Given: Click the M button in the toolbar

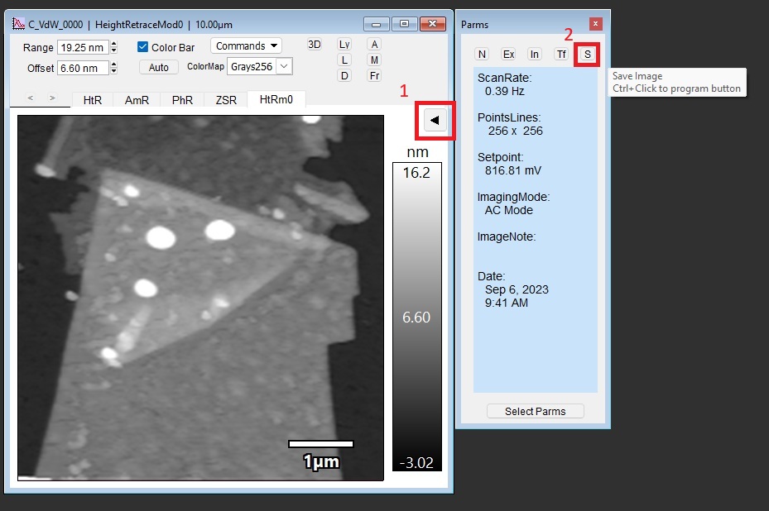Looking at the screenshot, I should tap(374, 60).
